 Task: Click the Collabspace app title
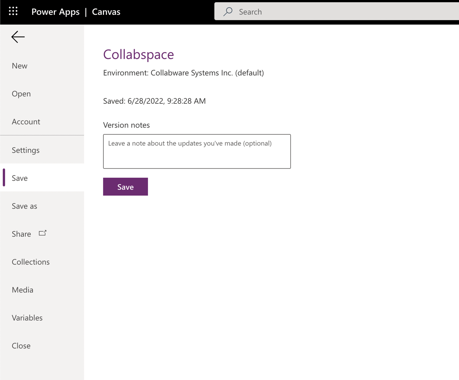138,54
